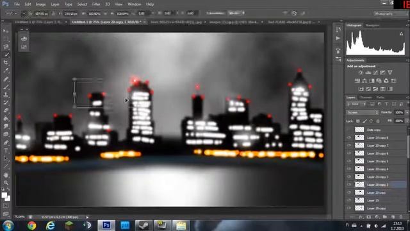Image resolution: width=410 pixels, height=231 pixels.
Task: Hide Layer 20 copy 7
Action: (349, 146)
